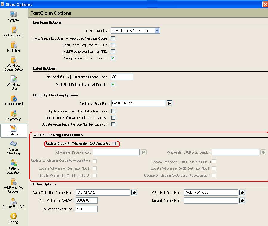
Task: Open the Workflow Notes icon
Action: point(14,79)
